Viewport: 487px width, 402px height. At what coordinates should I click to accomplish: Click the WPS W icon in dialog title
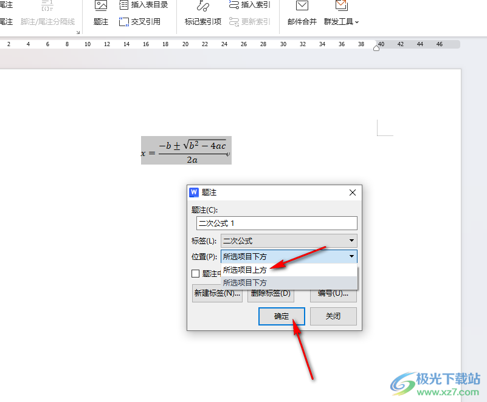click(x=194, y=192)
